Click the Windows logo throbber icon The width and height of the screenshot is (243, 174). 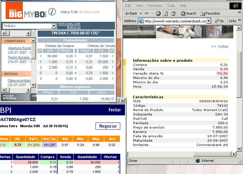(x=235, y=6)
